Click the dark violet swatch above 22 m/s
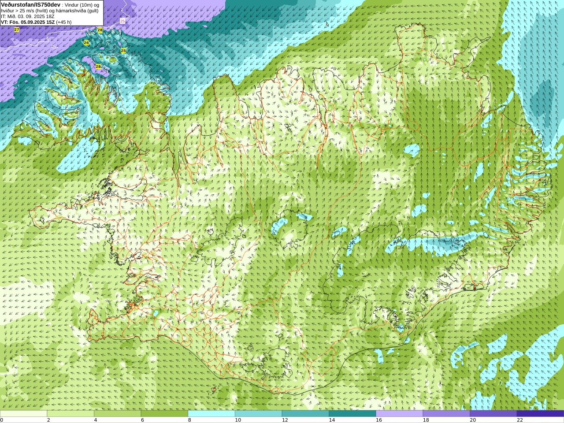 tap(540, 414)
